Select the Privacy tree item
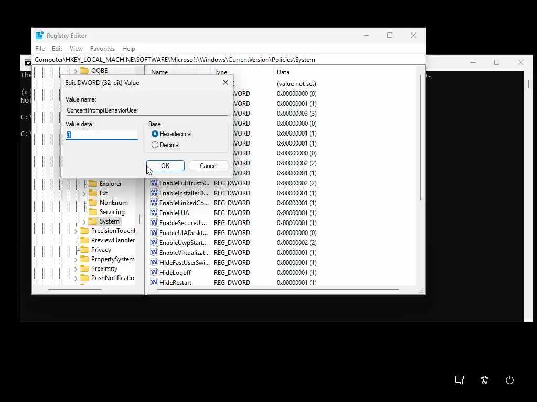 [x=101, y=250]
